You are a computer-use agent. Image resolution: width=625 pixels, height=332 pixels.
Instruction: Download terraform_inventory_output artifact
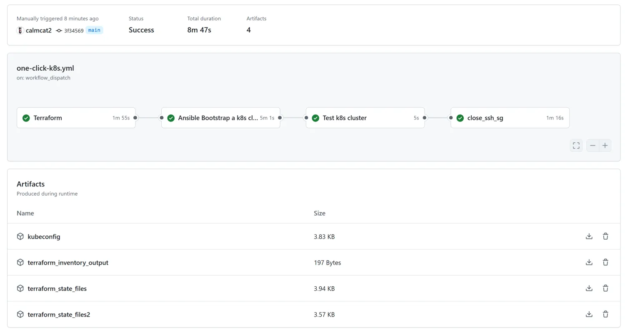pos(589,263)
